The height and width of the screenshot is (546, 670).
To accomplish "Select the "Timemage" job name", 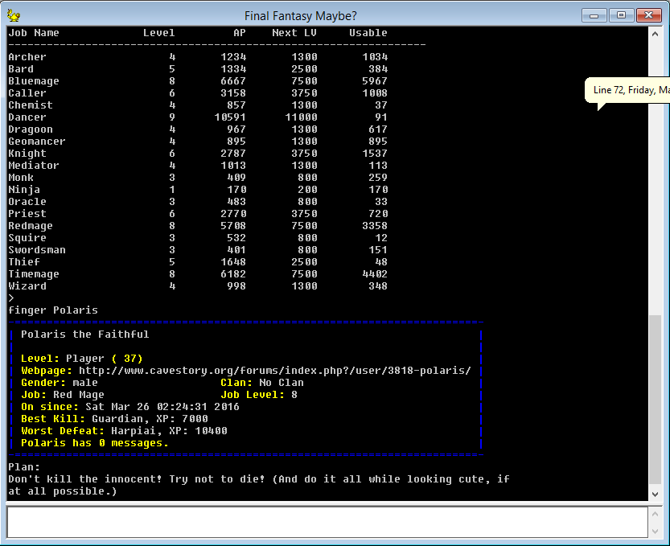I will tap(34, 274).
